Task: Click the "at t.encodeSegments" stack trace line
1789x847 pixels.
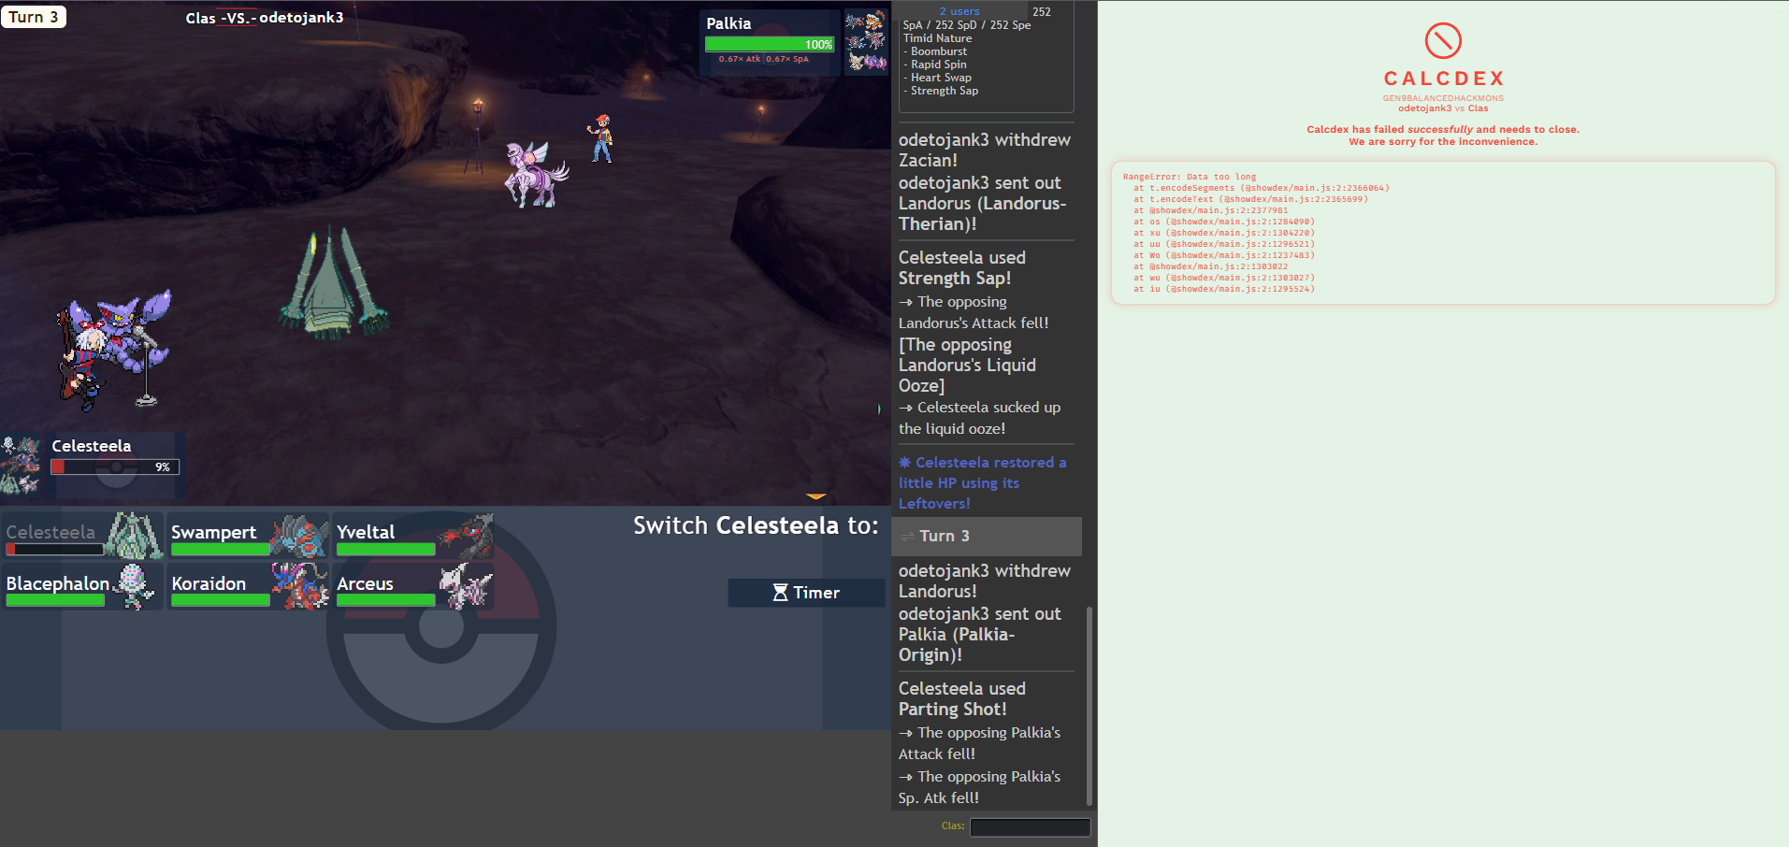Action: [x=1262, y=188]
